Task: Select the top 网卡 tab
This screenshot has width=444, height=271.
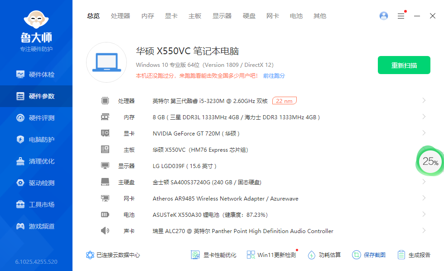Action: point(273,16)
